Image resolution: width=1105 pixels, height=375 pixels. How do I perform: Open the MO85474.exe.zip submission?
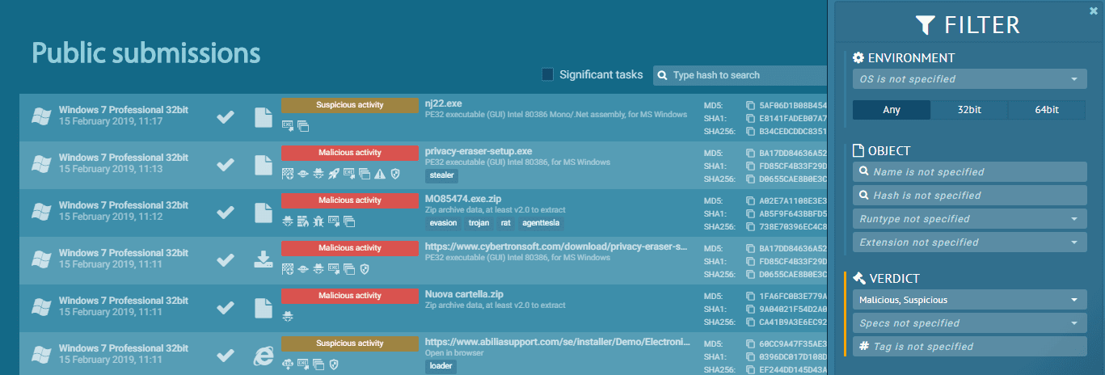(x=462, y=199)
